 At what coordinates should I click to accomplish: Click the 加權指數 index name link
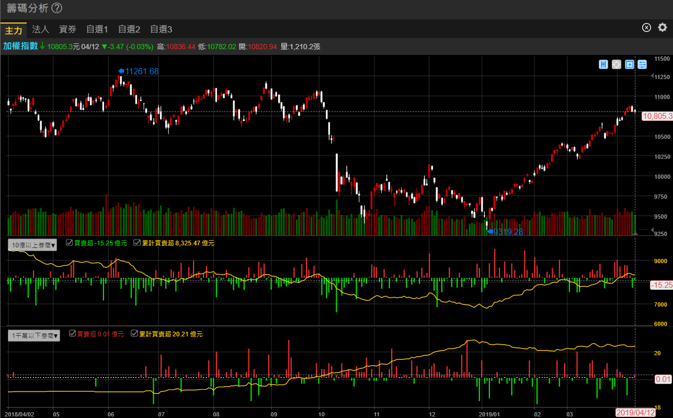(x=20, y=46)
